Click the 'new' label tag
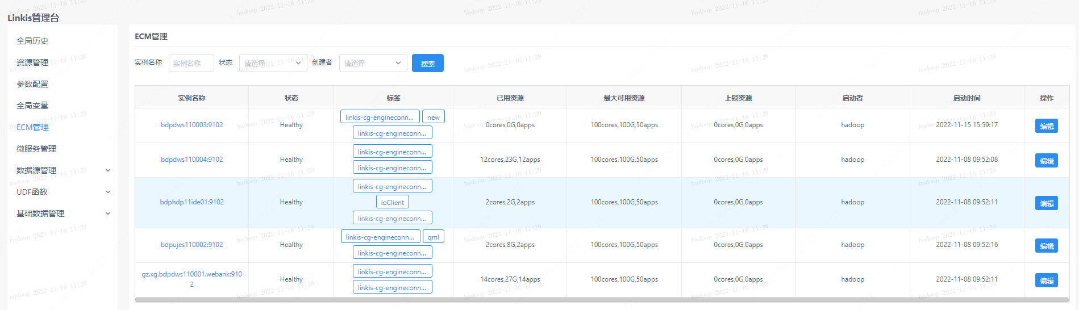Image resolution: width=1079 pixels, height=310 pixels. 434,117
